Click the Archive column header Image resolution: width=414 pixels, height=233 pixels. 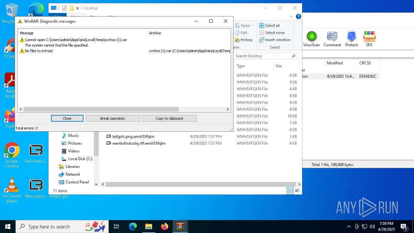189,33
